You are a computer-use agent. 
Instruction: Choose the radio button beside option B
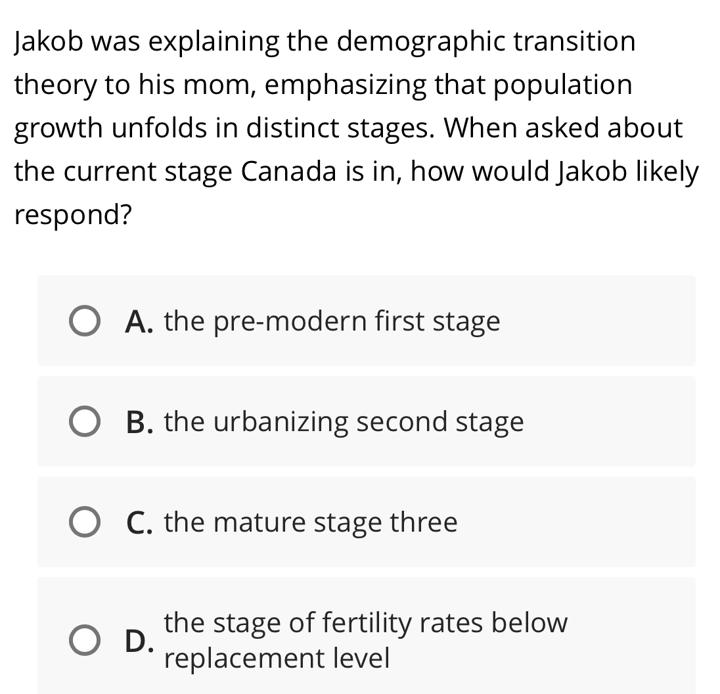click(x=85, y=422)
